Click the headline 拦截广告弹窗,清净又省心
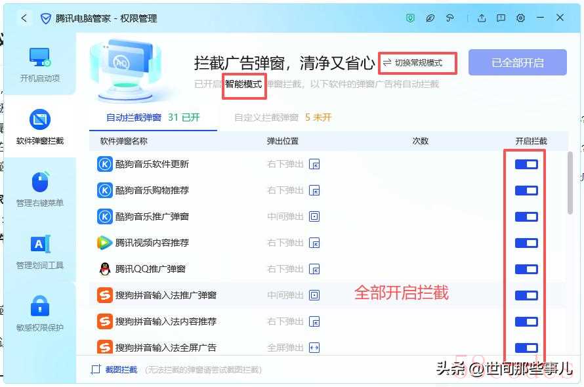584x387 pixels. pos(284,63)
